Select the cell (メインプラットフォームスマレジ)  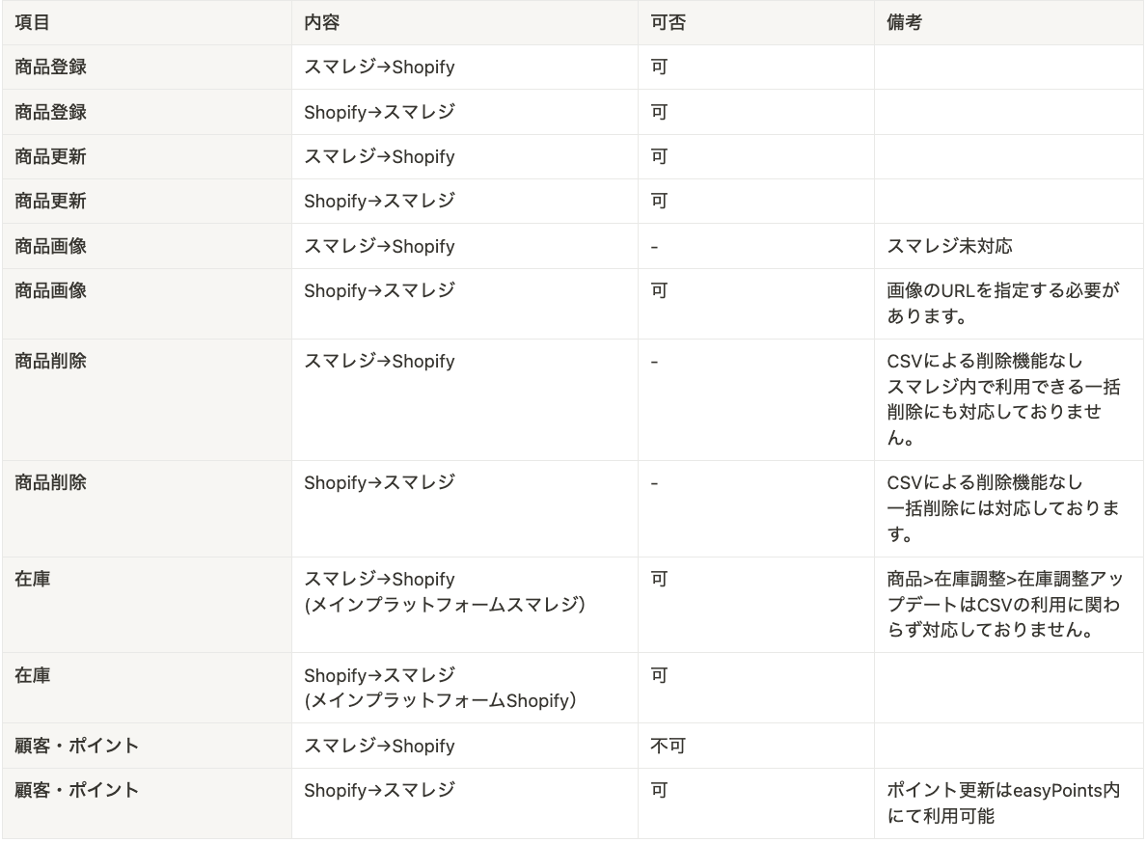pos(445,605)
